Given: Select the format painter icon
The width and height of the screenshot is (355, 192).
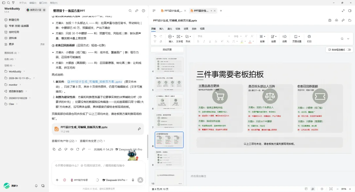Looking at the screenshot, I should pyautogui.click(x=155, y=41).
